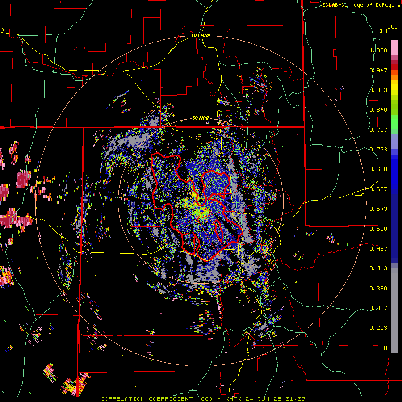Screen dimensions: 402x402
Task: Click the [CC] legend unit label
Action: coord(381,31)
